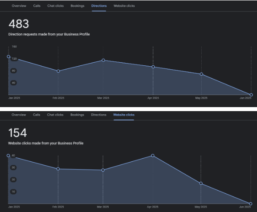The image size is (257, 212).
Task: Select Jun 2025 data point on Website clicks chart
Action: pos(251,204)
